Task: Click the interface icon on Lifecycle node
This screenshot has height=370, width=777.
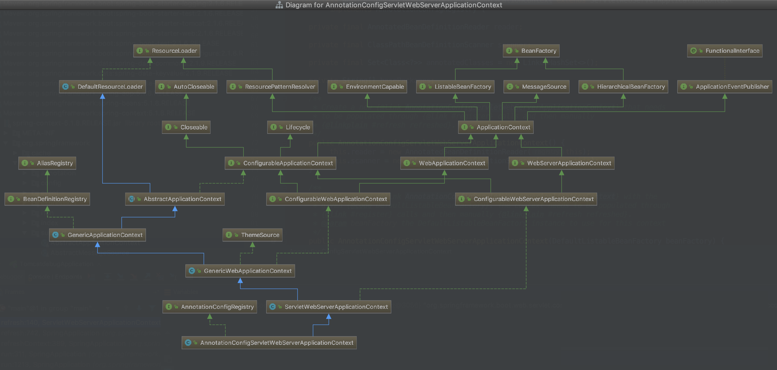Action: [274, 127]
